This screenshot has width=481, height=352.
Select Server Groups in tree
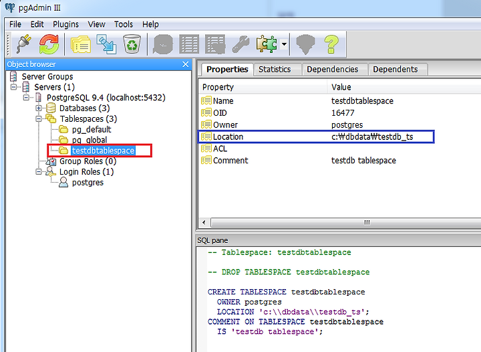click(x=47, y=76)
